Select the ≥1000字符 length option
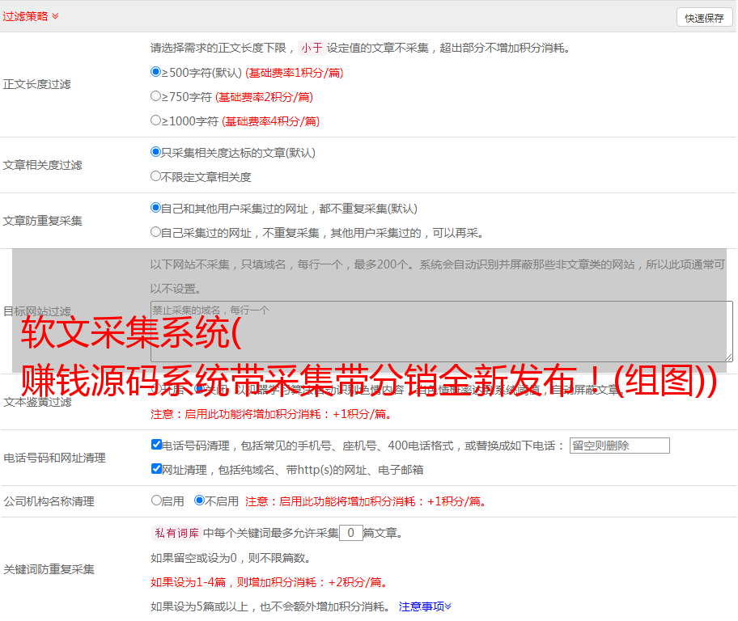 click(156, 120)
